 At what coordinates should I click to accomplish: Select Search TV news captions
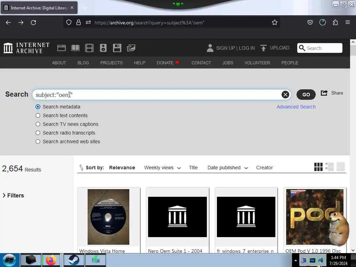(38, 124)
